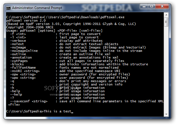The image size is (177, 125).
Task: Click 'add the specified namespace URI' description
Action: [x=90, y=71]
